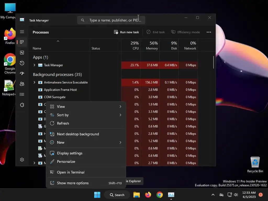Choose Refresh from the context menu

[86, 123]
